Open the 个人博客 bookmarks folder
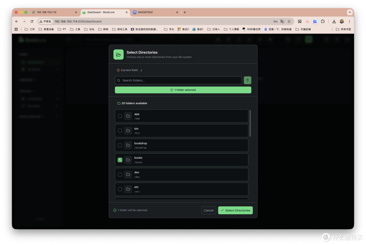The image size is (366, 245). 231,29
